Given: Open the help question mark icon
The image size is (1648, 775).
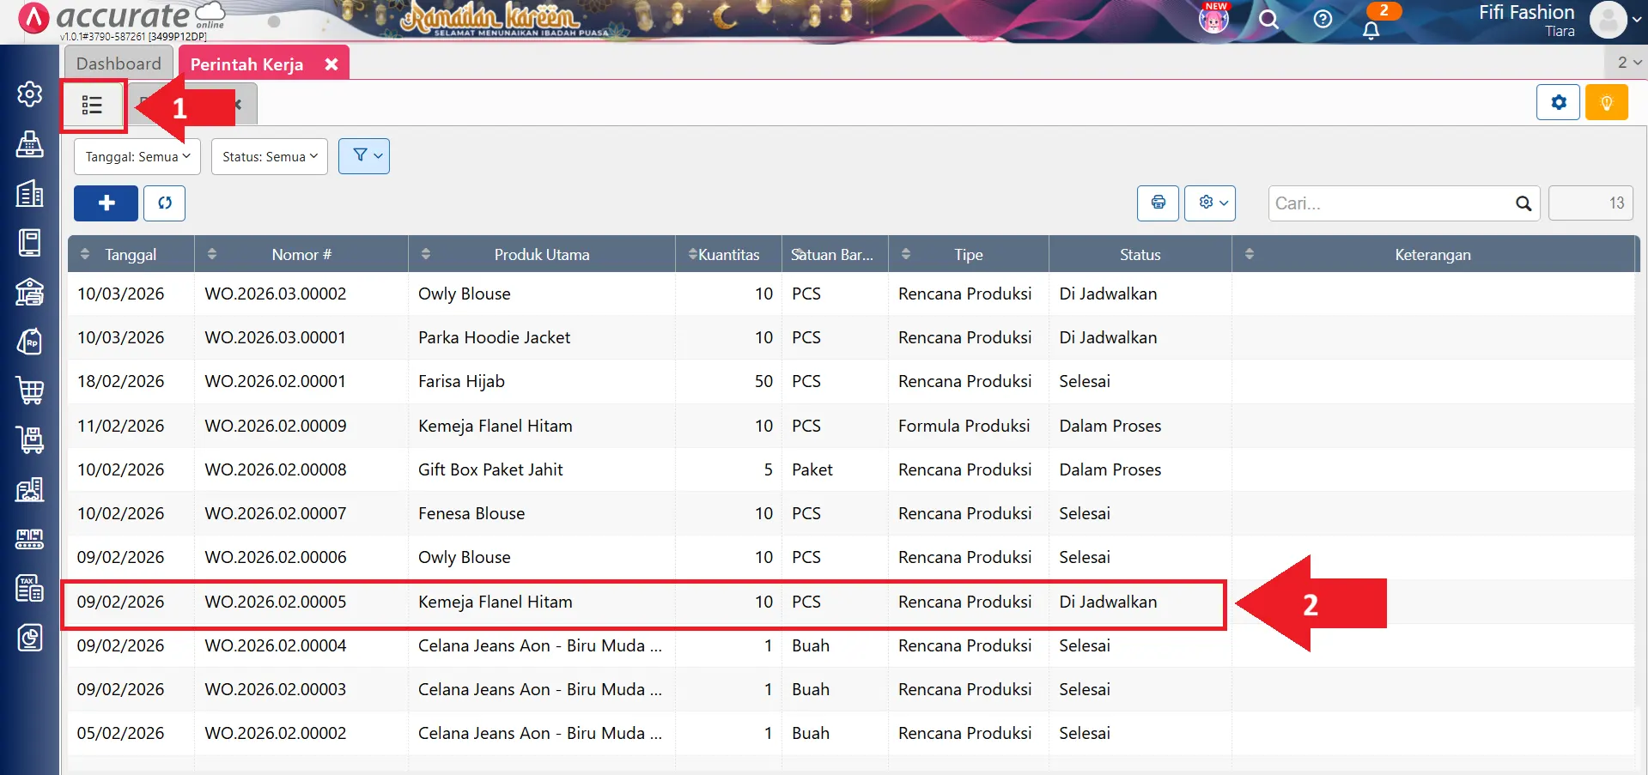Looking at the screenshot, I should (1323, 19).
